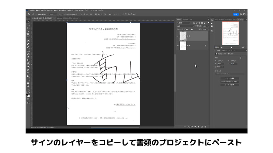This screenshot has height=153, width=273.
Task: Click the navigator zoom slider handle
Action: tap(231, 47)
